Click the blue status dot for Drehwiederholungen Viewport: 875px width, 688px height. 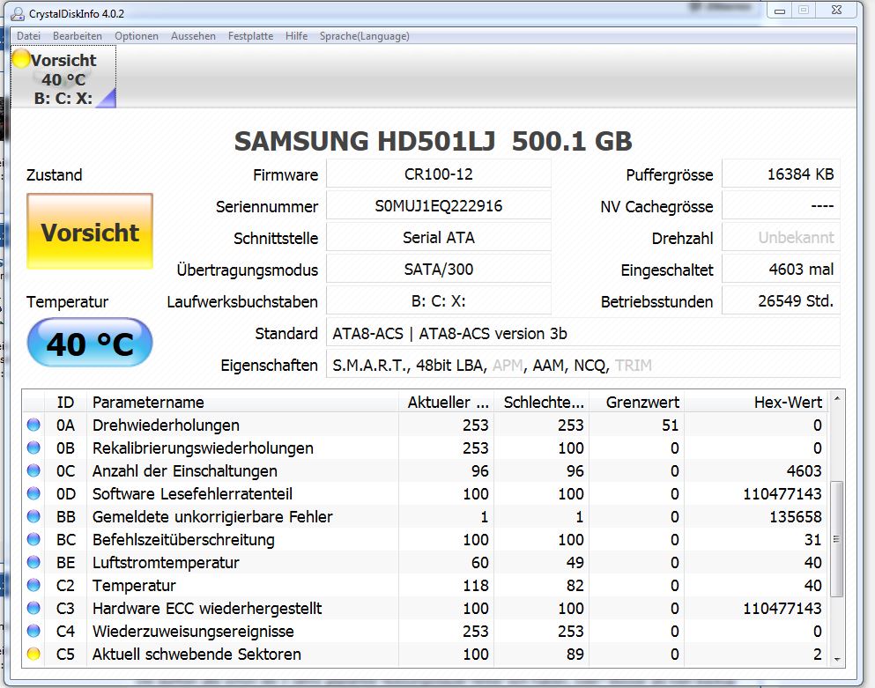click(x=33, y=425)
